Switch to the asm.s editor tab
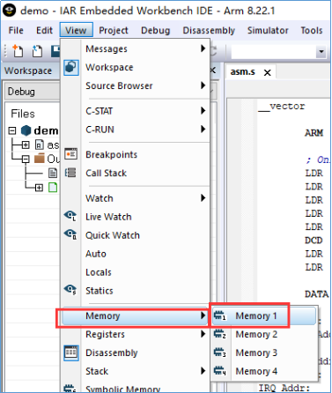This screenshot has width=332, height=393. [x=242, y=71]
